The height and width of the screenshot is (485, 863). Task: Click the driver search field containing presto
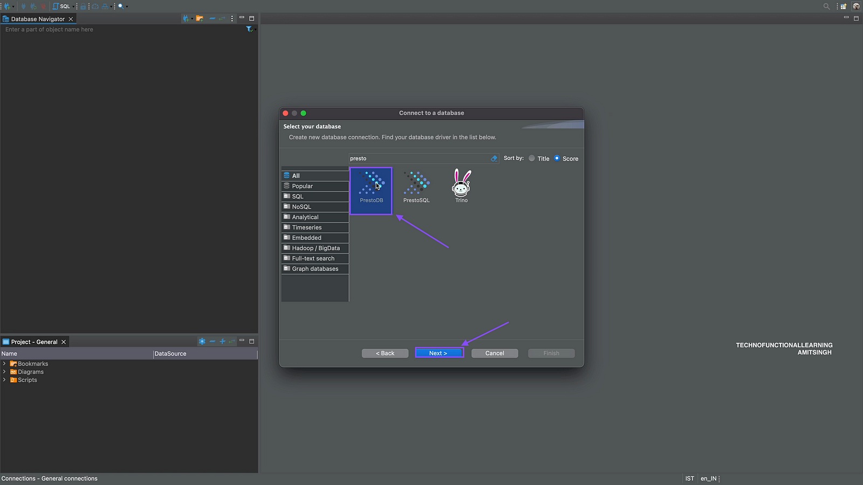pos(418,158)
